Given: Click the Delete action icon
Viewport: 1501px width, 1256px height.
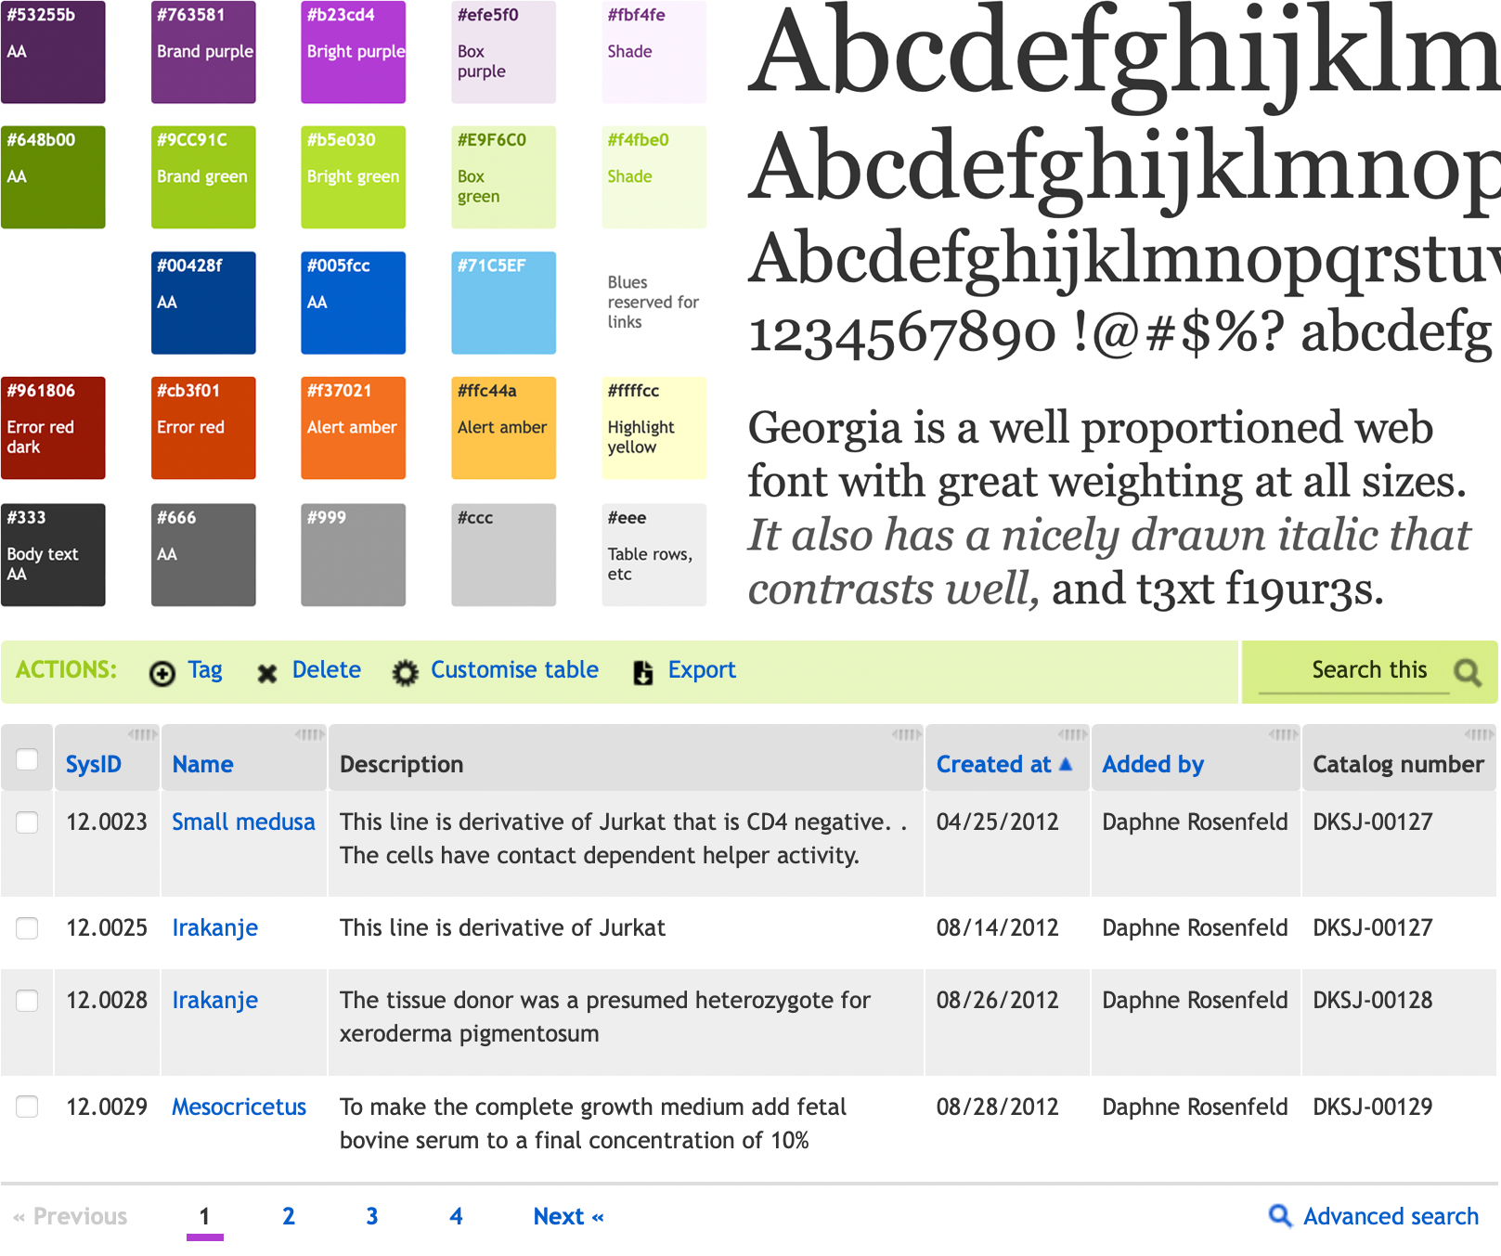Looking at the screenshot, I should coord(266,672).
